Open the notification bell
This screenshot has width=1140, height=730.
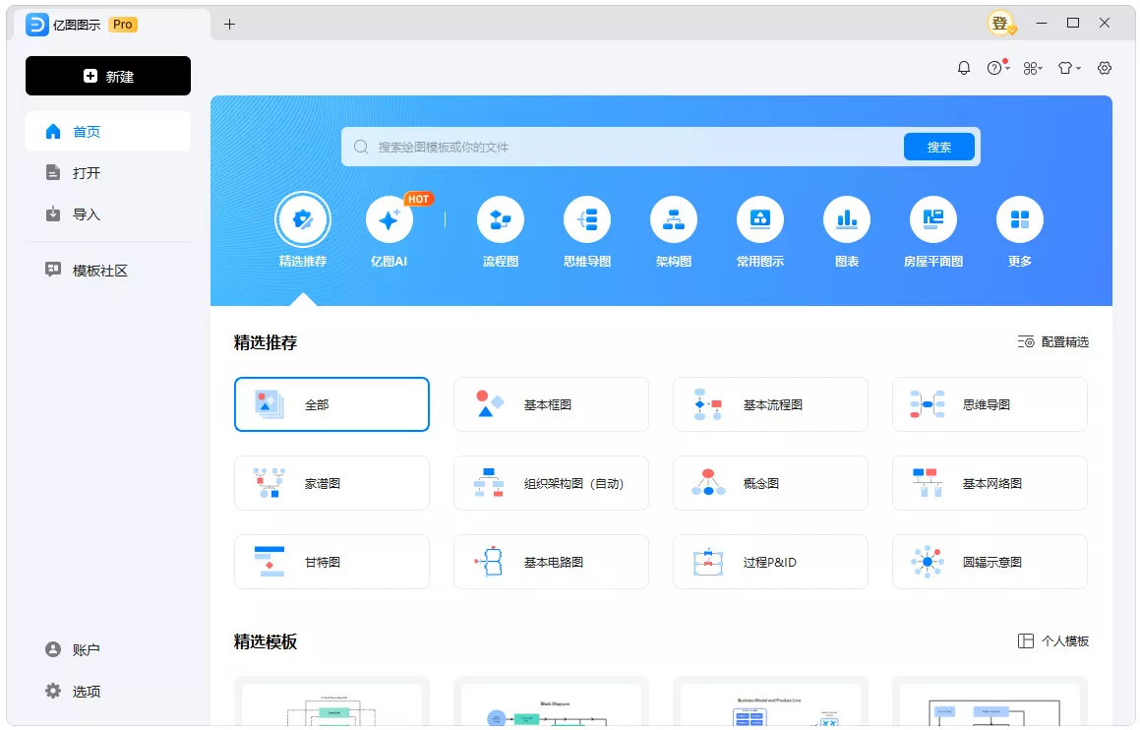[964, 67]
